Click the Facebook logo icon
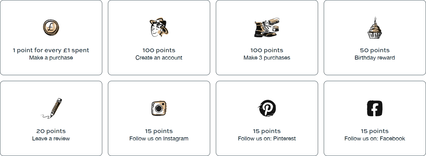 click(x=375, y=108)
